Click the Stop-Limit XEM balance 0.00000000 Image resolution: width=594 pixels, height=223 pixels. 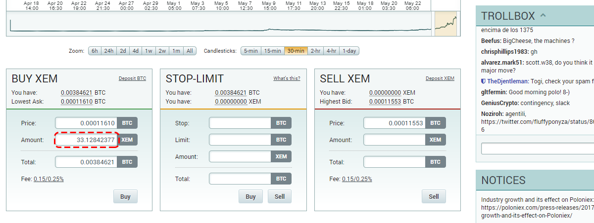[x=231, y=102]
